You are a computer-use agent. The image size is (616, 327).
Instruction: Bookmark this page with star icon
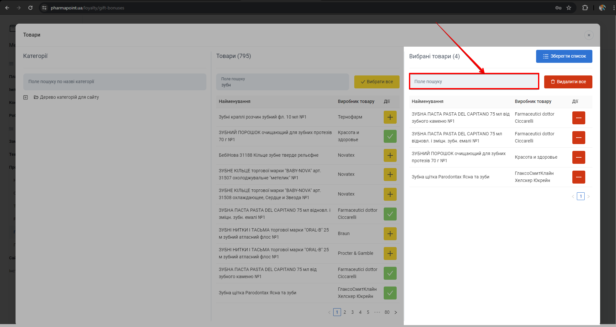569,8
